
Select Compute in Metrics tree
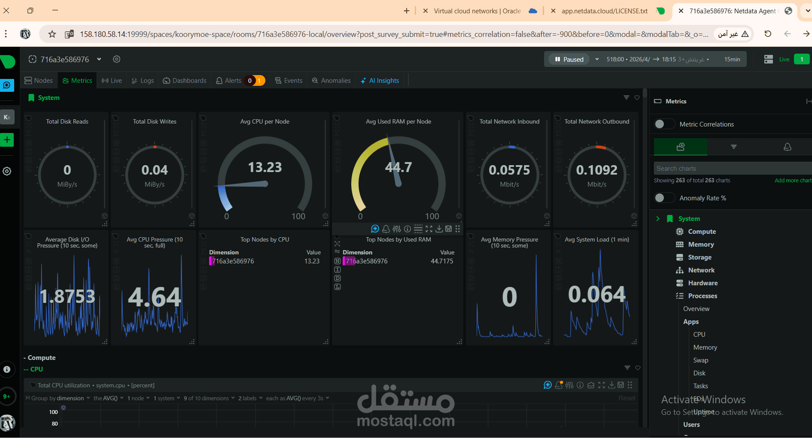[702, 232]
